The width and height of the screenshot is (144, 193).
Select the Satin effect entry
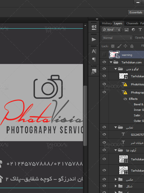(x=137, y=115)
